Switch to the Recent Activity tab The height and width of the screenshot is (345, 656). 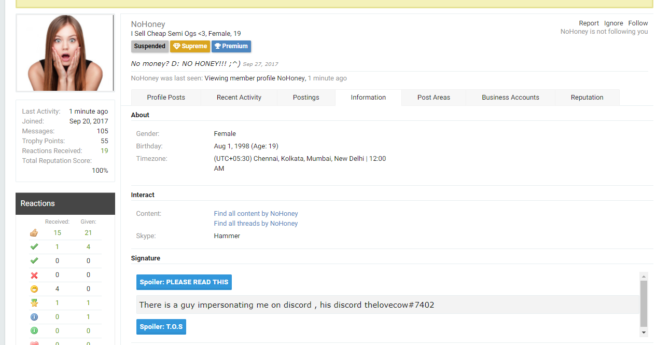pos(239,98)
